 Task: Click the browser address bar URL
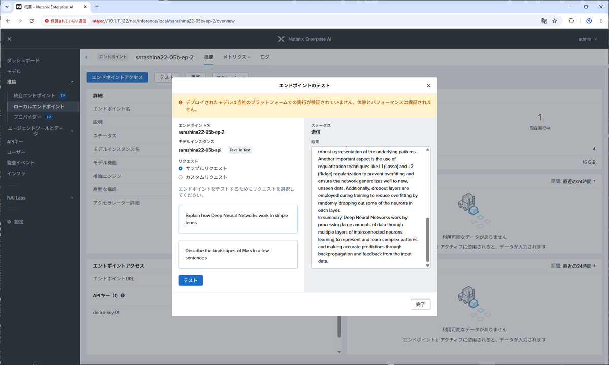163,21
